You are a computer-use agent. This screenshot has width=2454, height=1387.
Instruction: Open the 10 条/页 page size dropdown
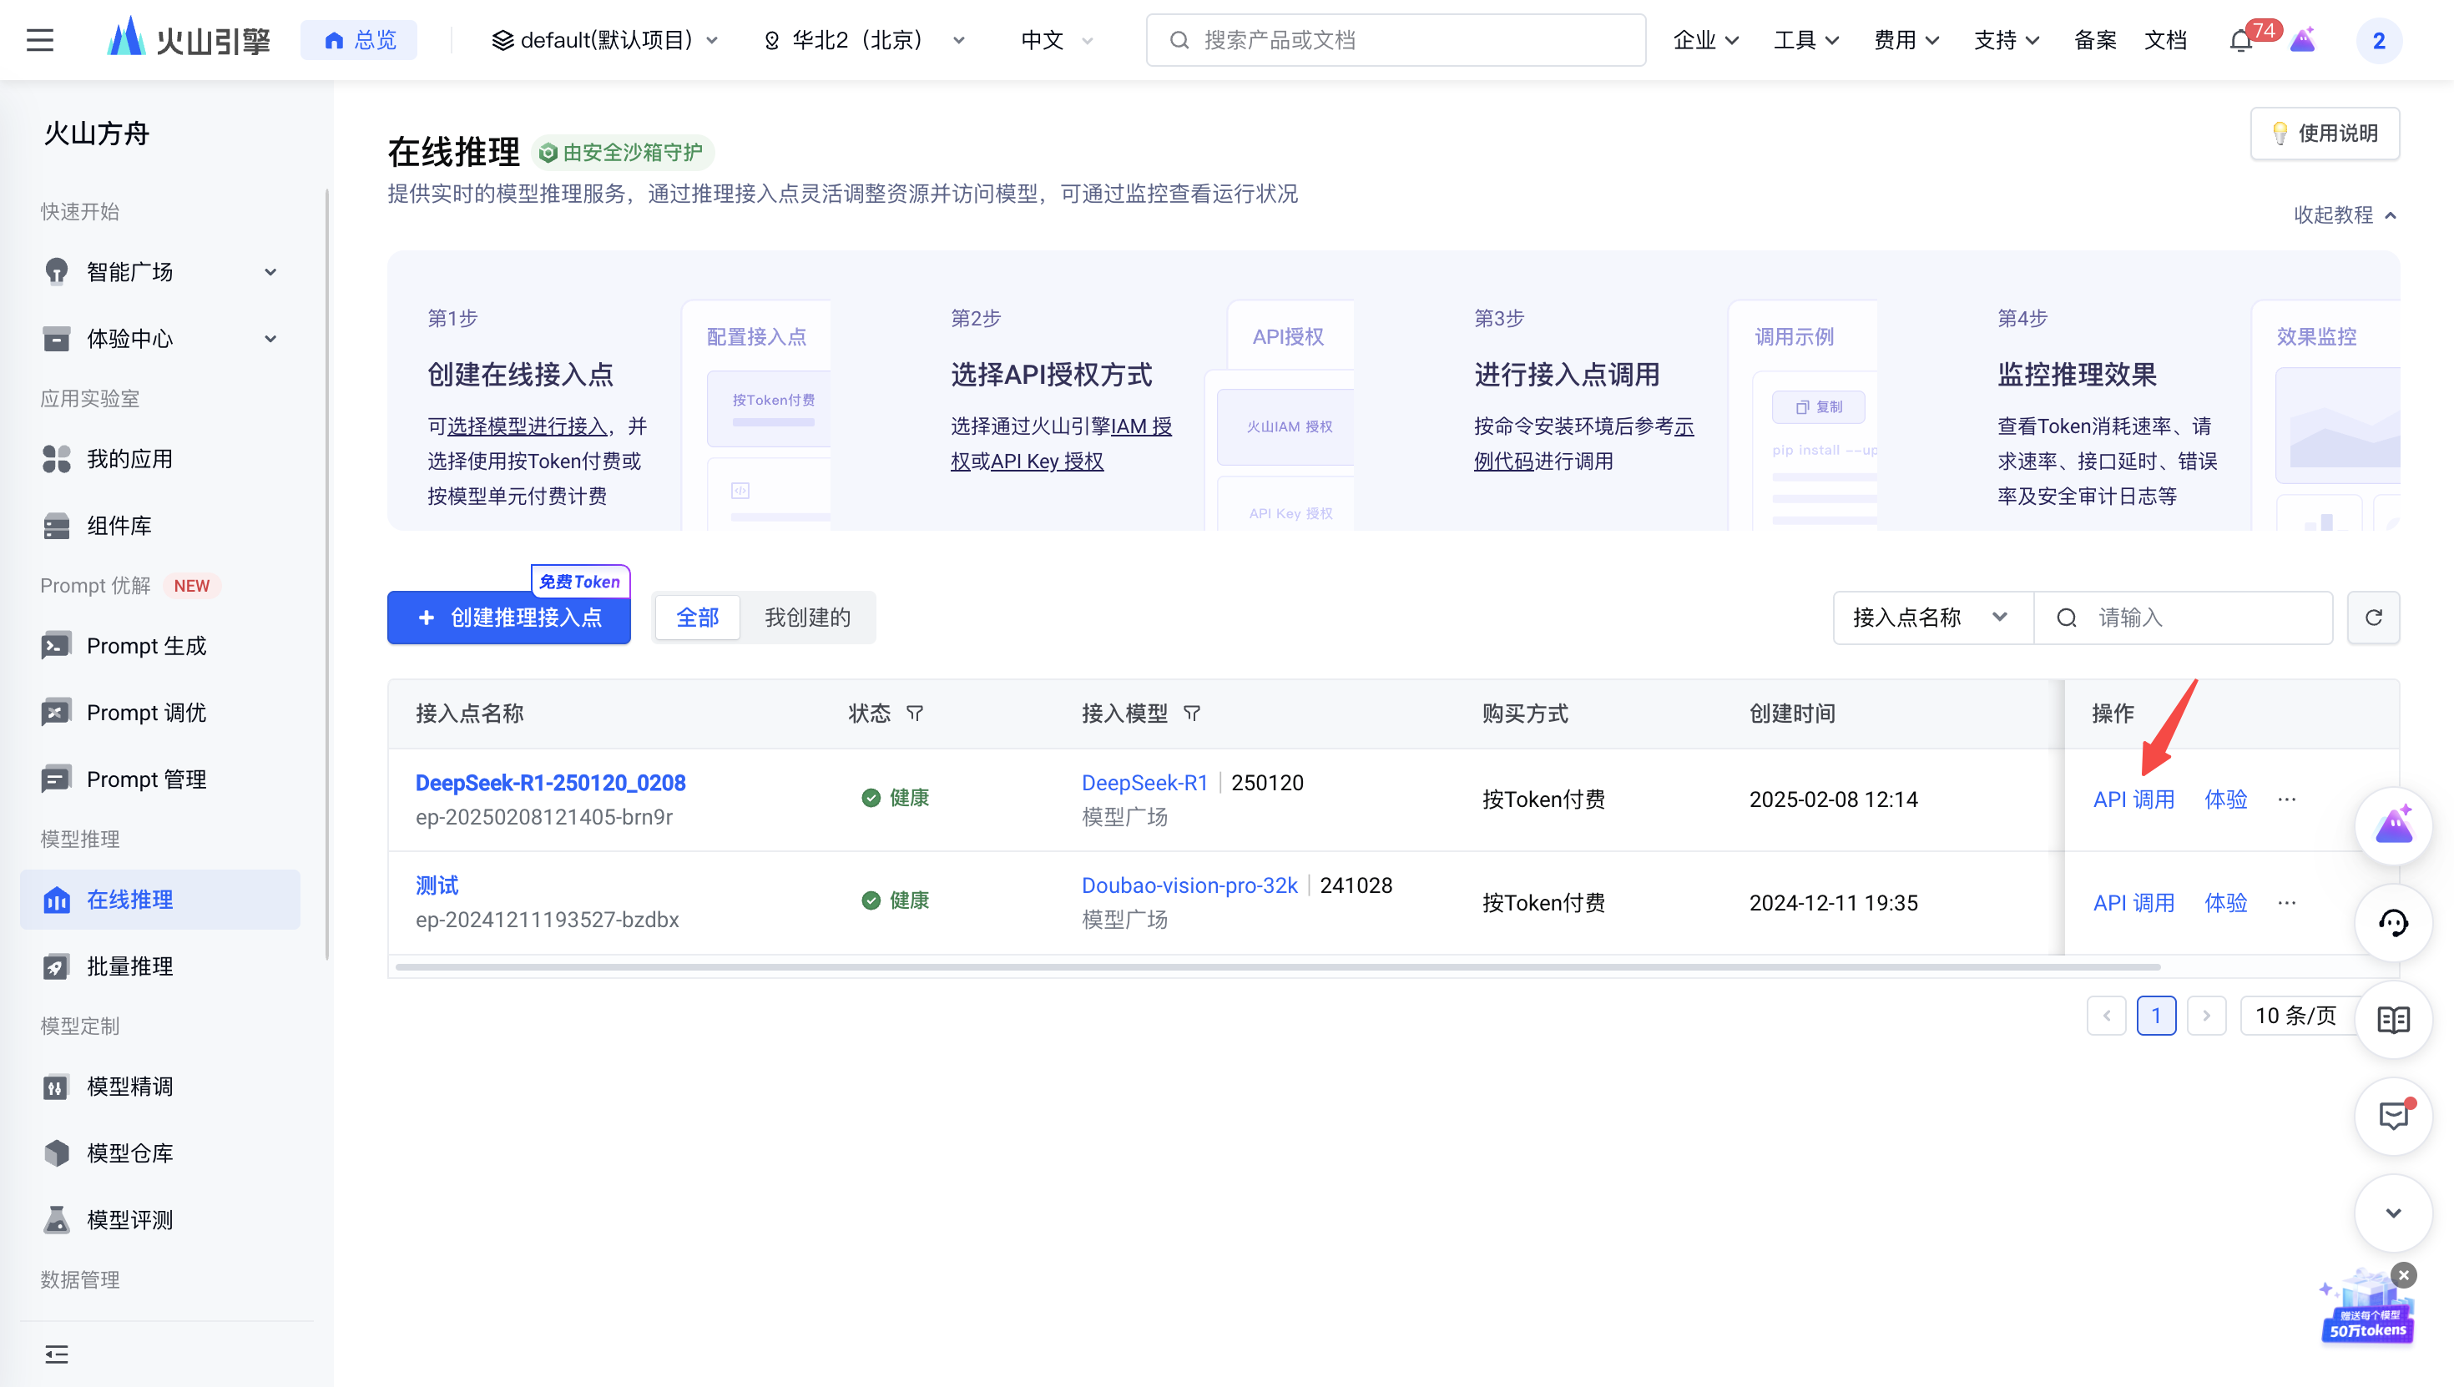2296,1016
